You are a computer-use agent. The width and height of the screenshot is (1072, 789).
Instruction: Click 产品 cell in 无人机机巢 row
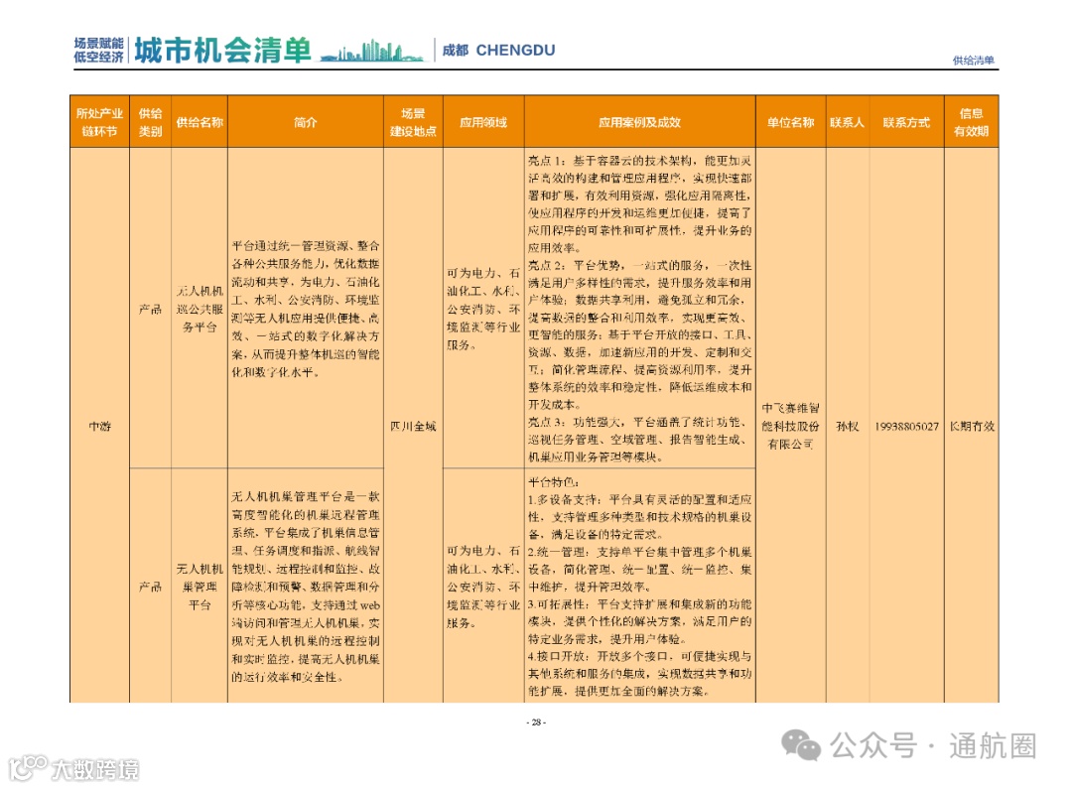(151, 586)
